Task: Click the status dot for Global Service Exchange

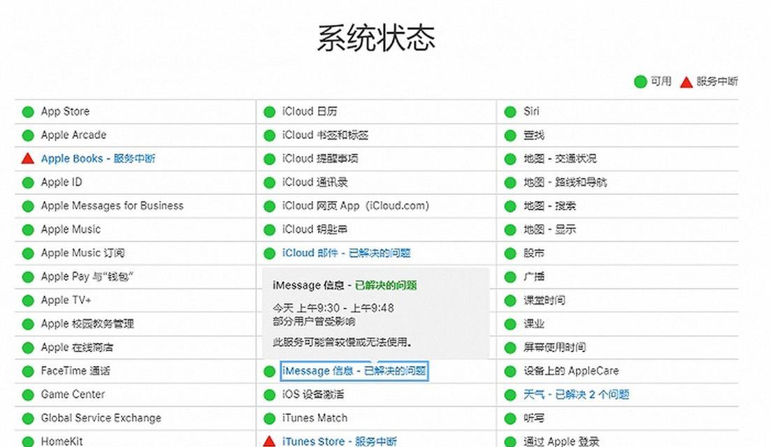Action: pyautogui.click(x=28, y=418)
